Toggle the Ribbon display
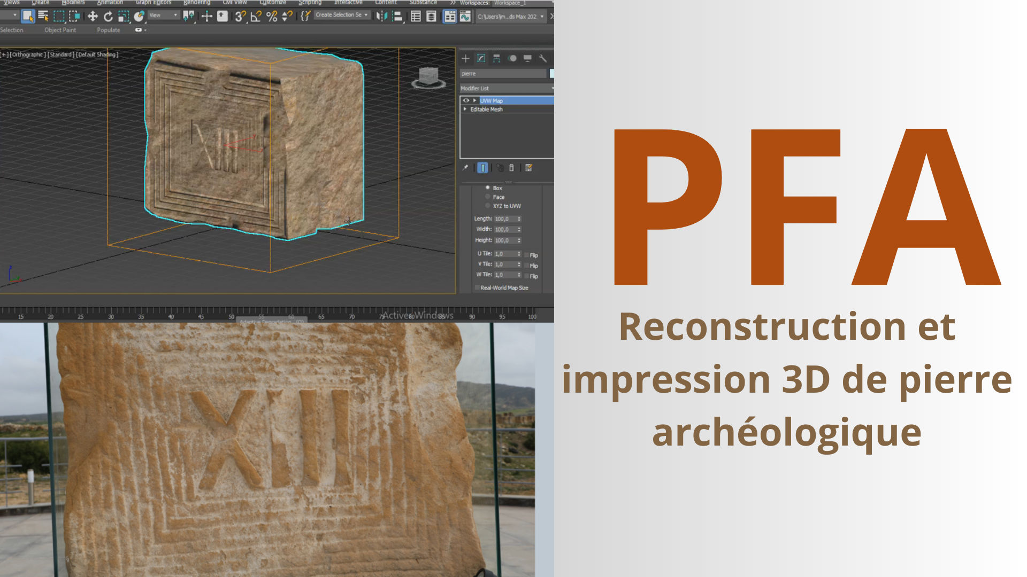Viewport: 1027px width, 577px height. 450,17
